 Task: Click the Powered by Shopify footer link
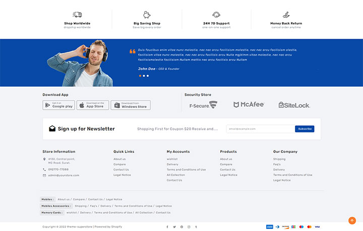(108, 227)
